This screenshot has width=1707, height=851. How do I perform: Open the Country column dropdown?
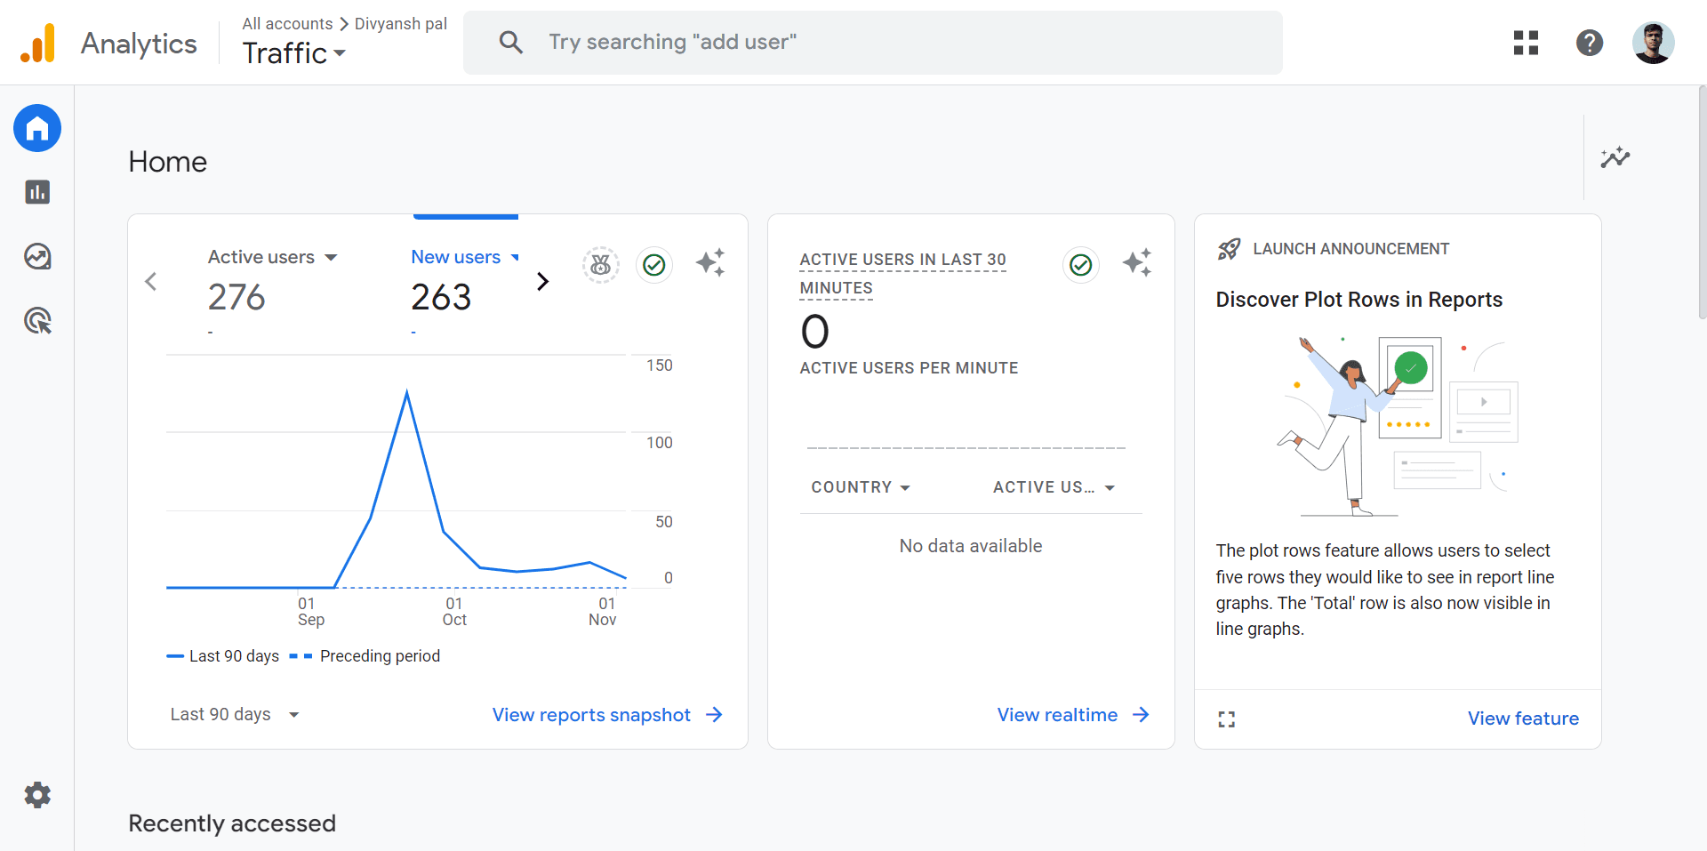[860, 487]
